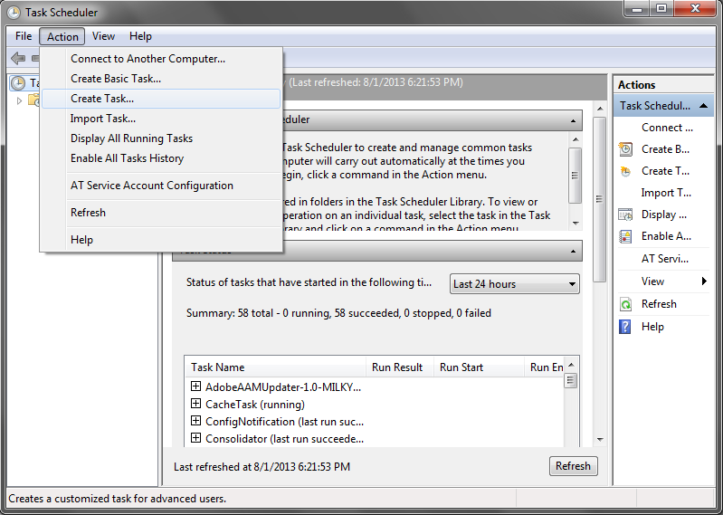Viewport: 723px width, 515px height.
Task: Click Refresh in the Action menu
Action: pos(161,213)
